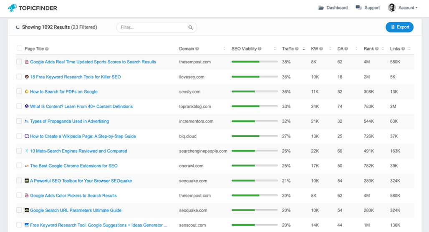Click favicon beside A Powerful SEO Toolbox

tap(27, 181)
